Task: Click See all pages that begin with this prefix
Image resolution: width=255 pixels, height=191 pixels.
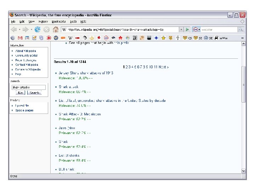Action: tap(99, 43)
